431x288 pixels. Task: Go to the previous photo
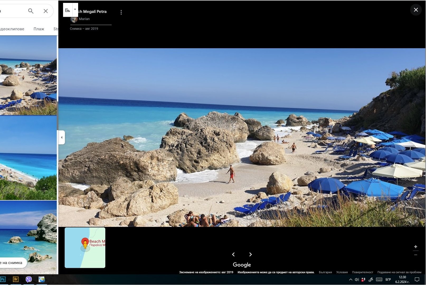pyautogui.click(x=233, y=254)
